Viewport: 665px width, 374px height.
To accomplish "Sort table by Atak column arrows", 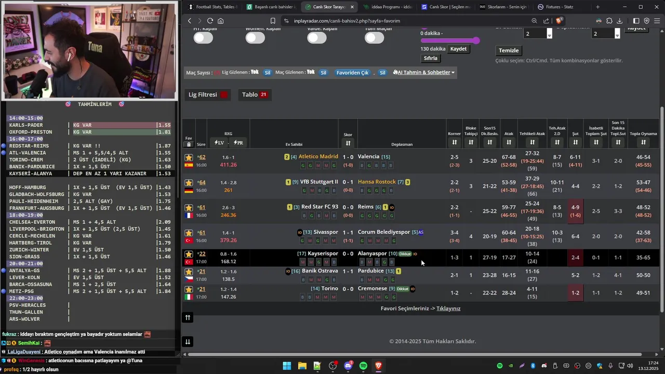I will (509, 142).
